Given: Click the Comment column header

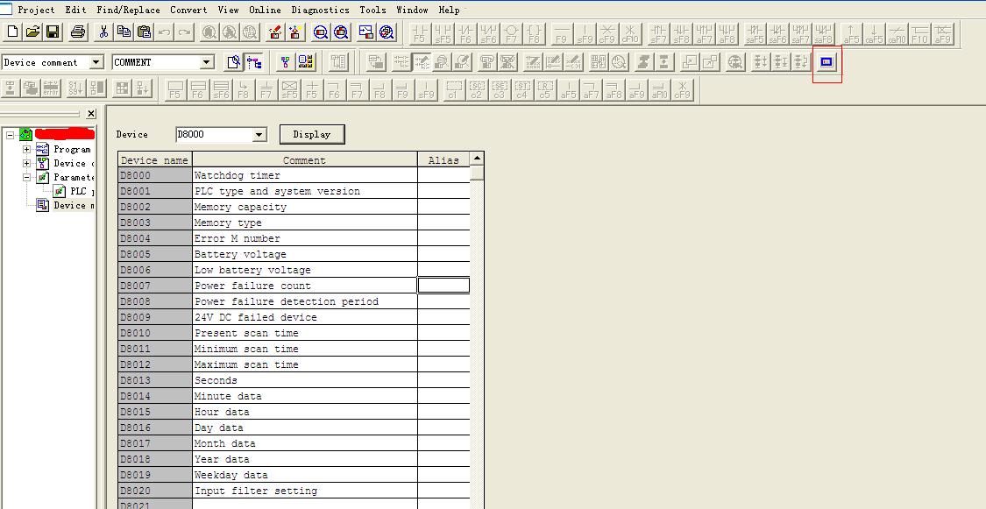Looking at the screenshot, I should click(x=304, y=160).
